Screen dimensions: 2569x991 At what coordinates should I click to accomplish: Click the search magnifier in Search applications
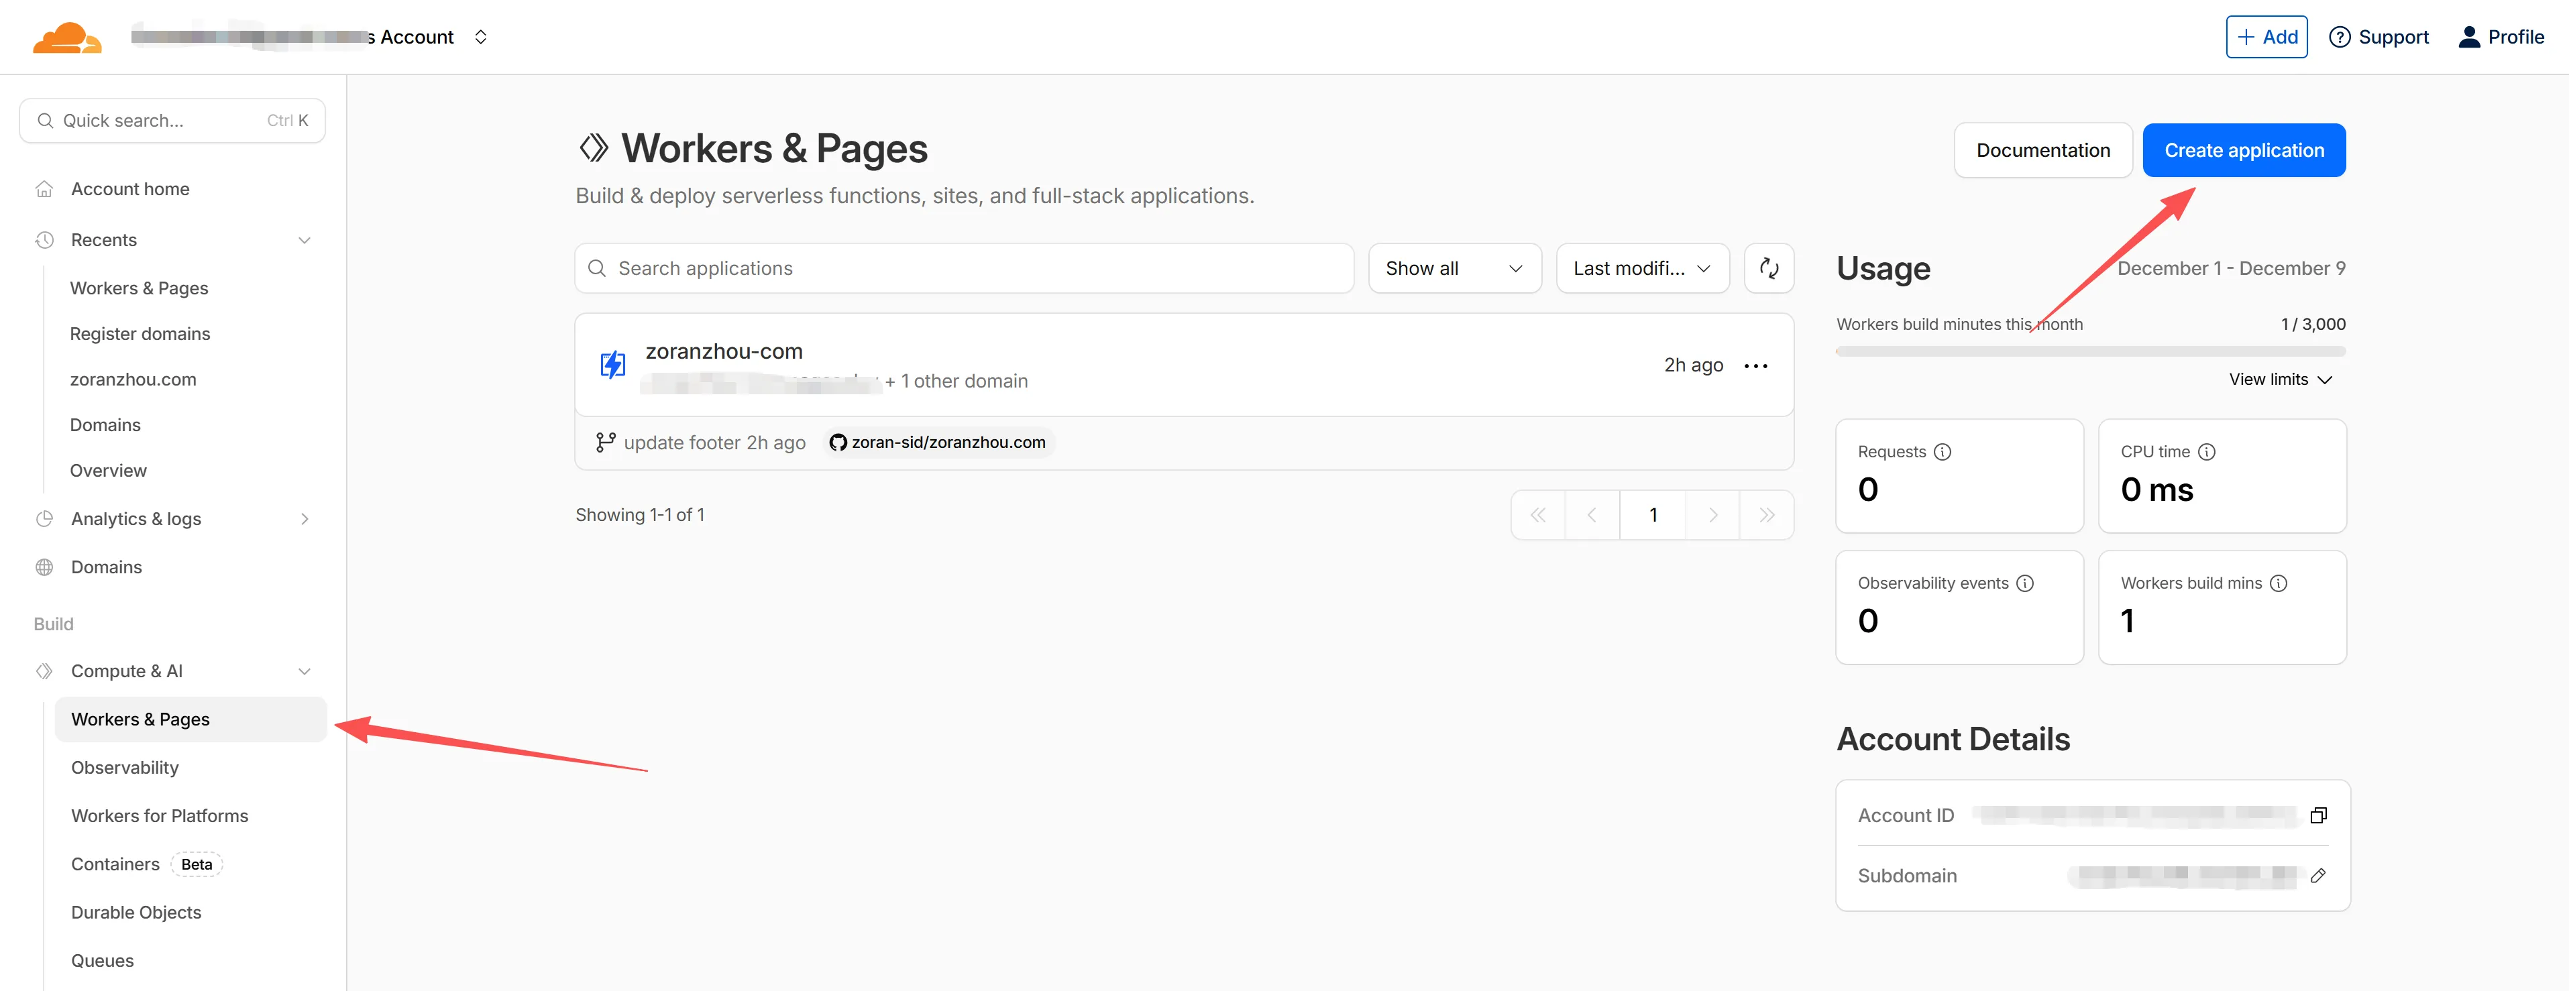(x=598, y=269)
